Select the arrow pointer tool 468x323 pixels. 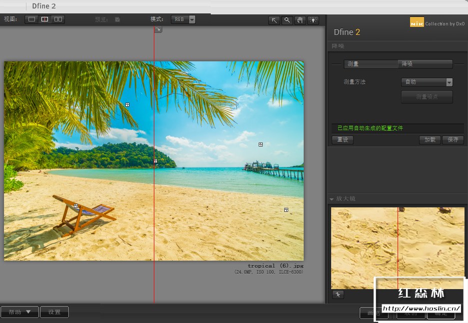[274, 20]
